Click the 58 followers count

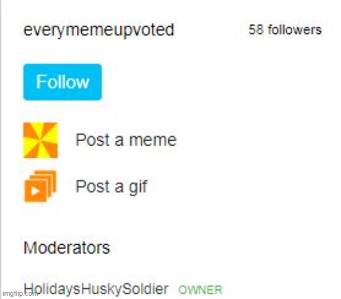pos(285,30)
